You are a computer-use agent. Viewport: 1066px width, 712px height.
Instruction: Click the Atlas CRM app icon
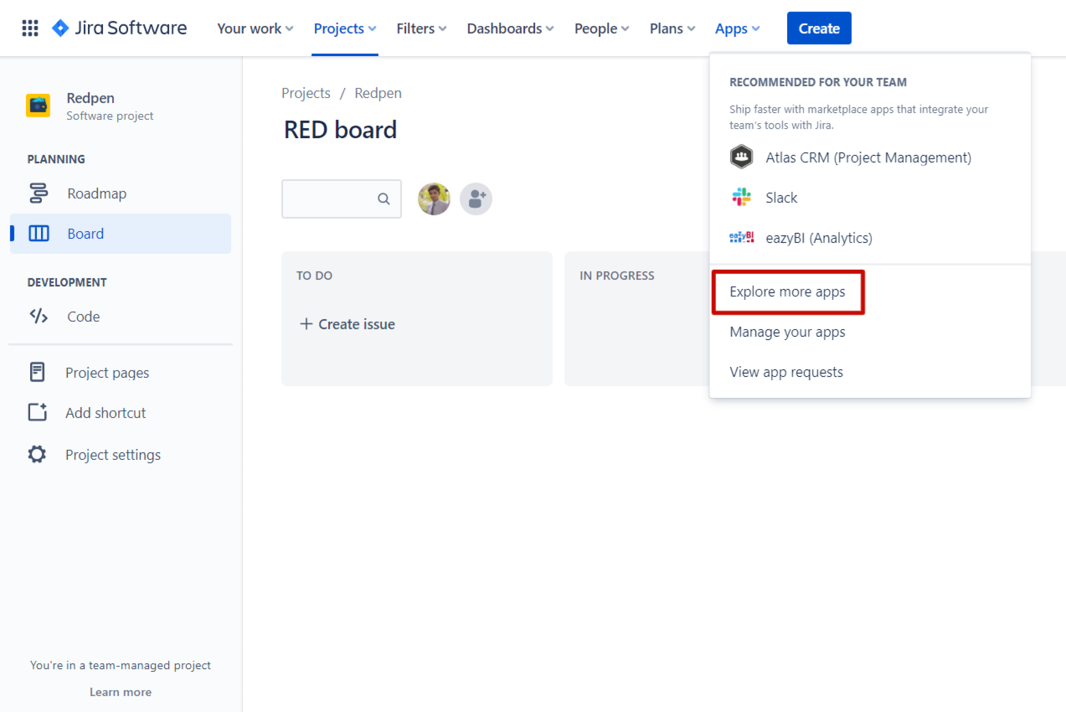pos(741,157)
